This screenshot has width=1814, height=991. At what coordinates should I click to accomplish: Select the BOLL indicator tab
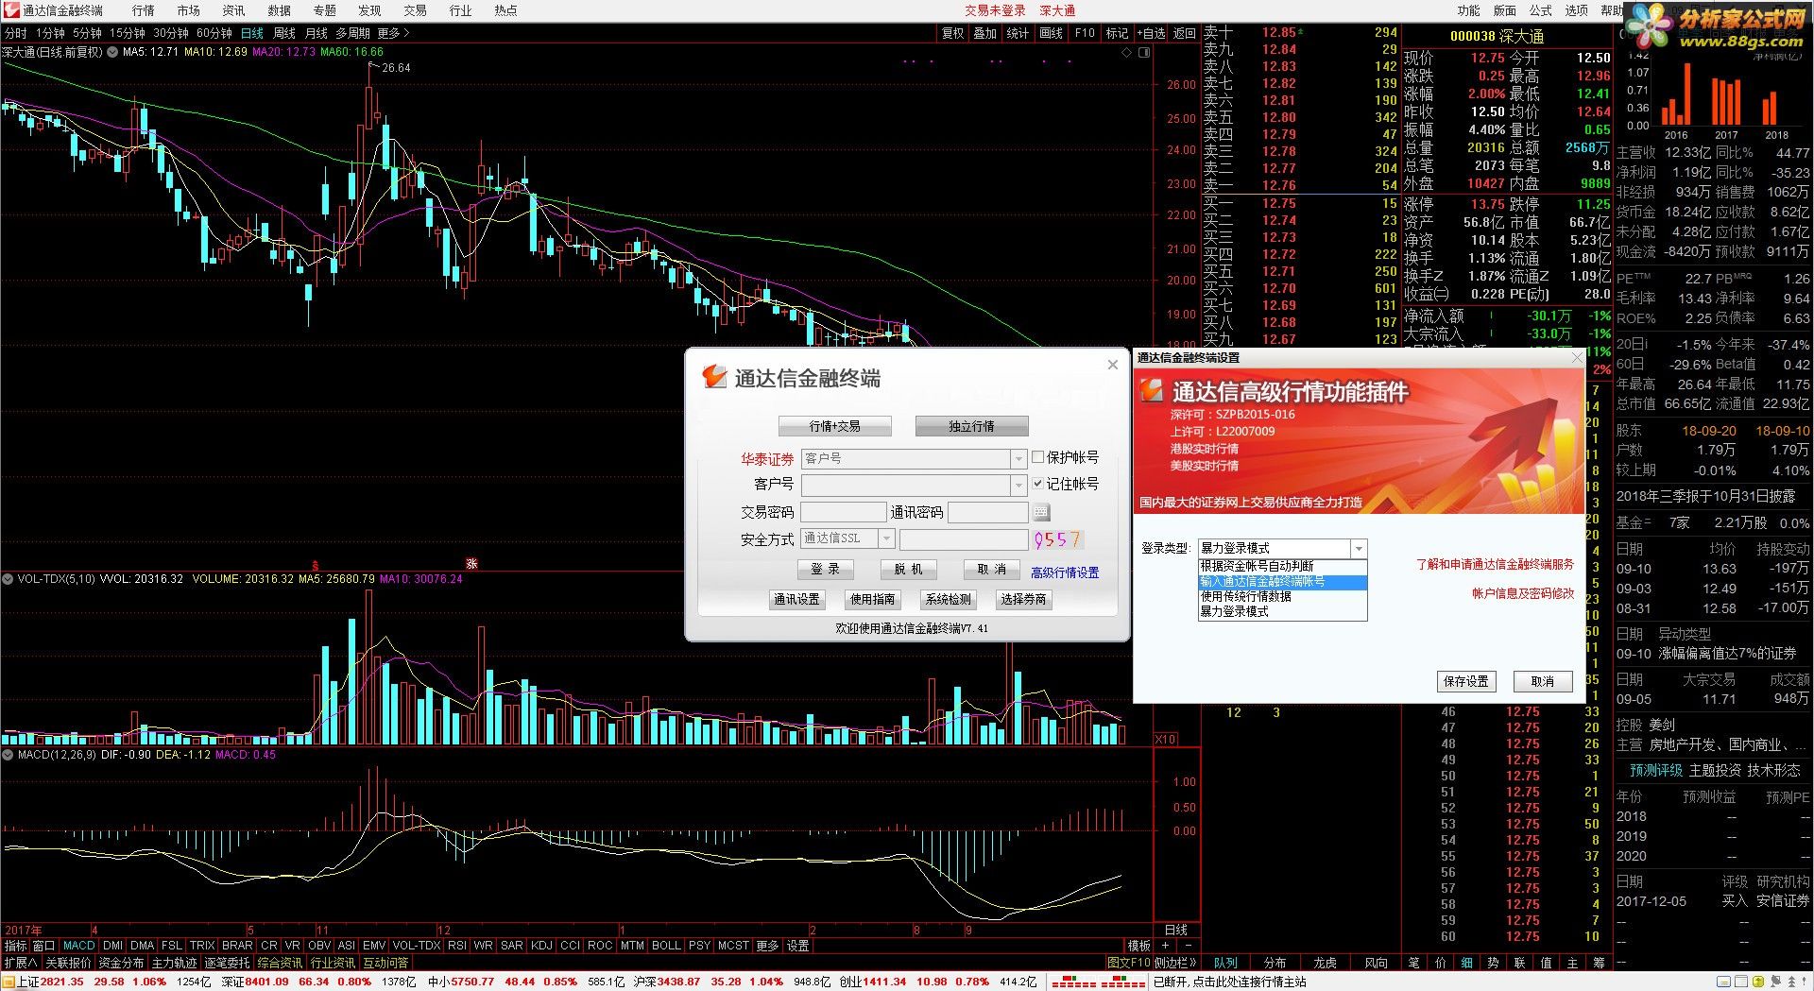(x=666, y=946)
